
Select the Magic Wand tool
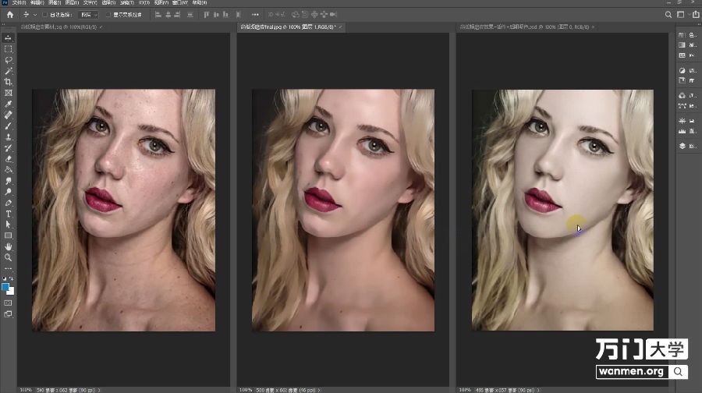pos(8,71)
